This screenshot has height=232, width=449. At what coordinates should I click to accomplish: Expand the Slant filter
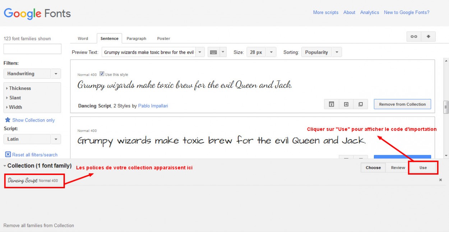tap(15, 98)
